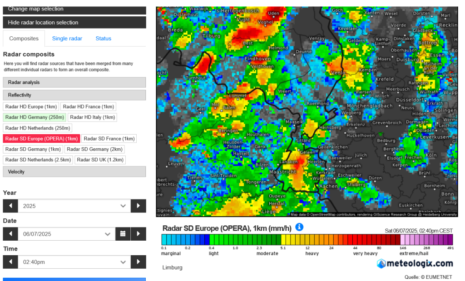
Task: Step back to previous time
Action: coord(10,262)
